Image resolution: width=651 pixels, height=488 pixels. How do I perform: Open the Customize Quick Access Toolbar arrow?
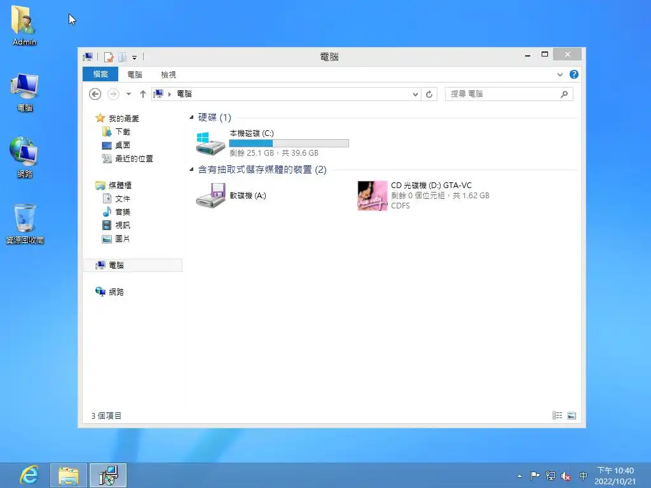pyautogui.click(x=135, y=58)
